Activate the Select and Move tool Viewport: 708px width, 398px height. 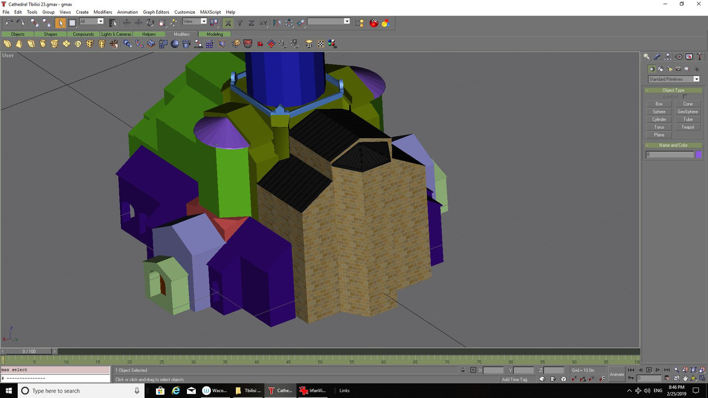tap(127, 23)
